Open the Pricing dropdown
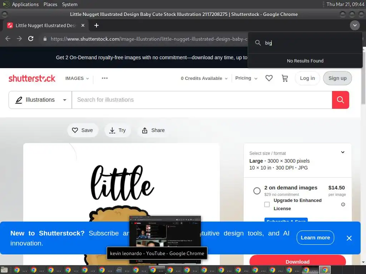 click(x=246, y=78)
